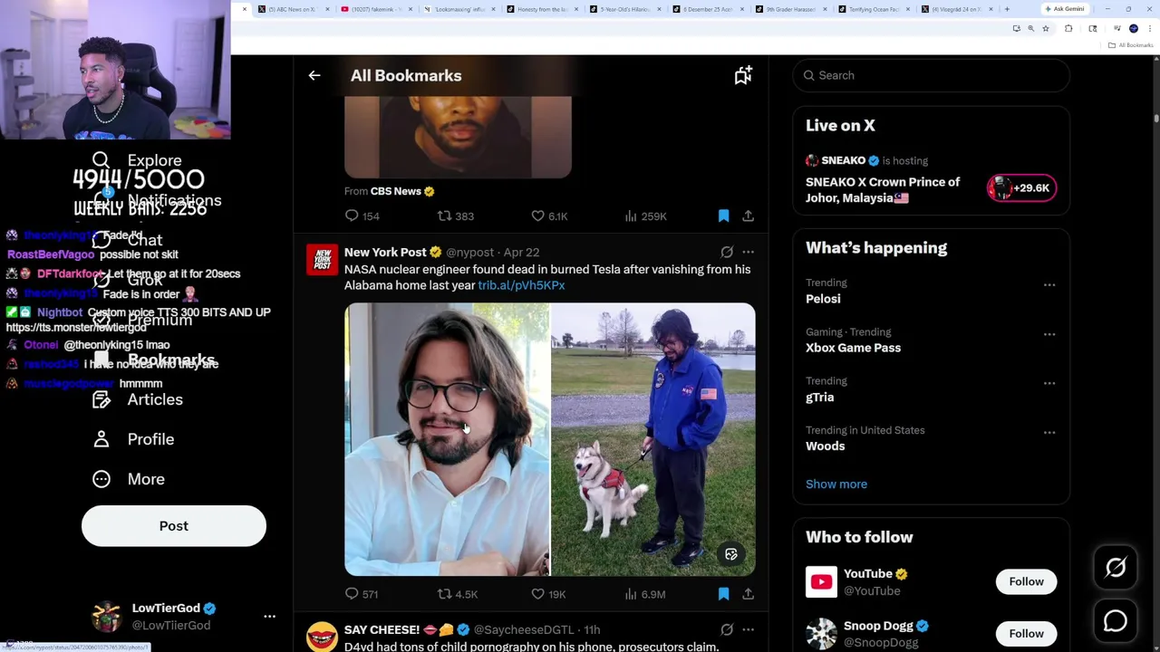Click the @nypost handle
Screen dimensions: 1160x652
click(x=469, y=253)
